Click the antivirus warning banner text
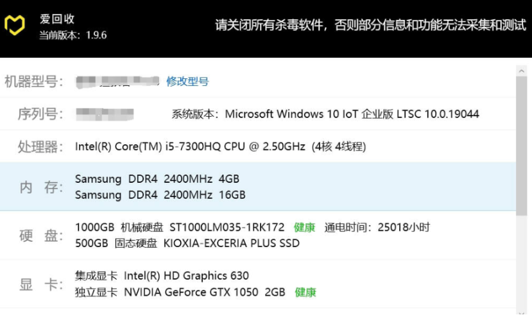 coord(370,26)
